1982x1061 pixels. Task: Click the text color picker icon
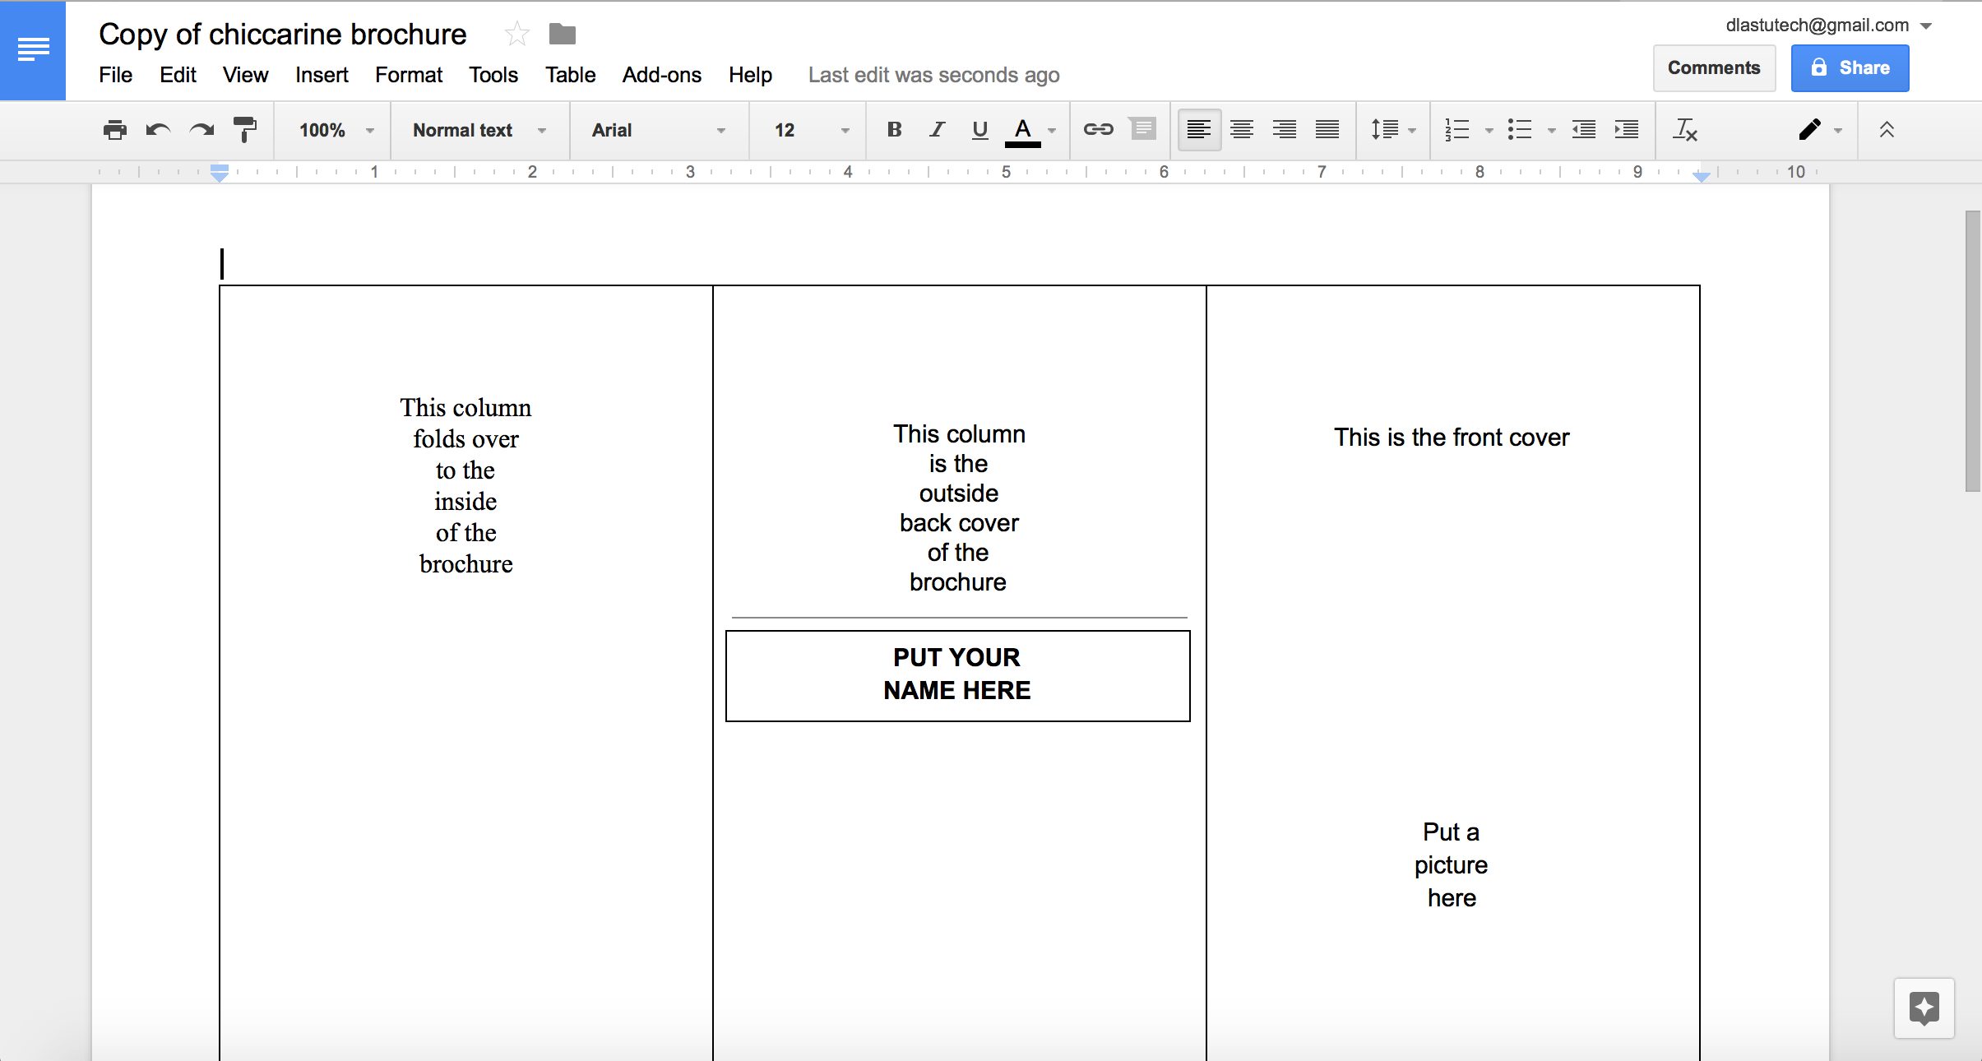[1024, 130]
